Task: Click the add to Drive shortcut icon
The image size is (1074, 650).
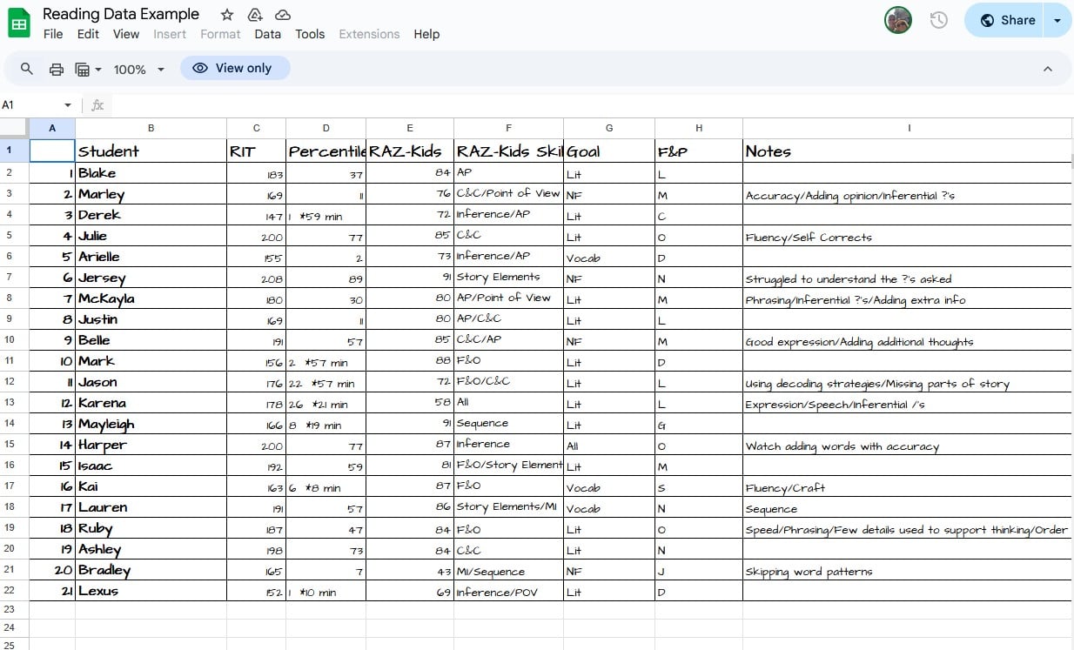Action: 255,15
